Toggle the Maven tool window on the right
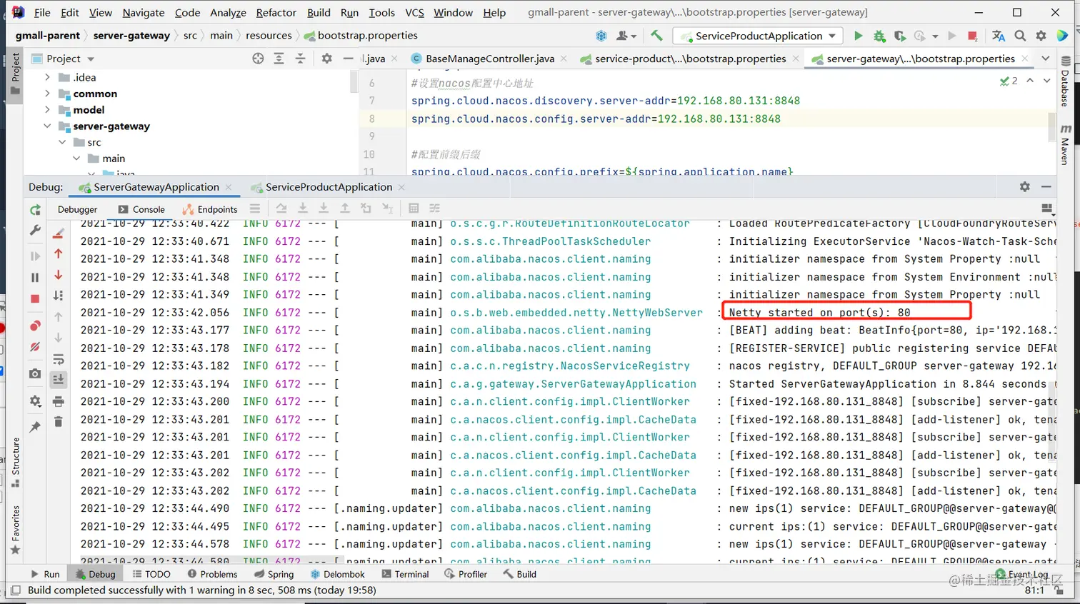1080x604 pixels. pos(1065,145)
